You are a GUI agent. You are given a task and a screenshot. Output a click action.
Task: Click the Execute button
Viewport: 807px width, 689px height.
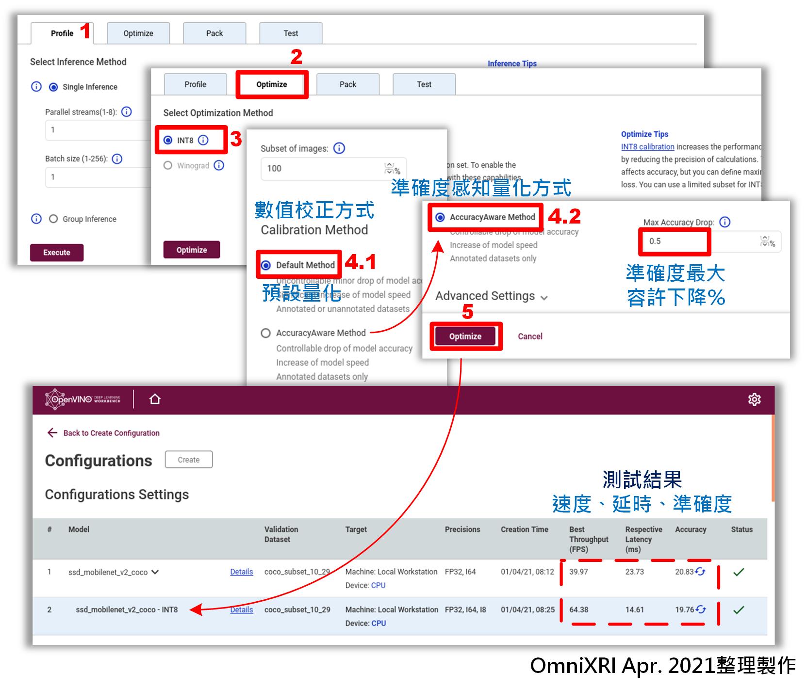click(57, 253)
